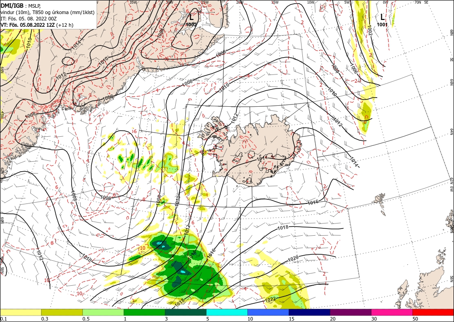Select the light green 0.5–1 legend swatch
This screenshot has width=454, height=322.
pyautogui.click(x=103, y=312)
